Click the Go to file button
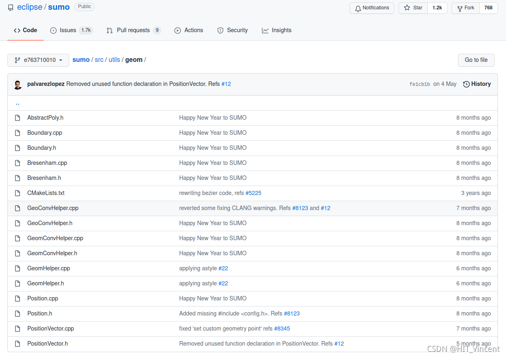Image resolution: width=506 pixels, height=357 pixels. [476, 60]
